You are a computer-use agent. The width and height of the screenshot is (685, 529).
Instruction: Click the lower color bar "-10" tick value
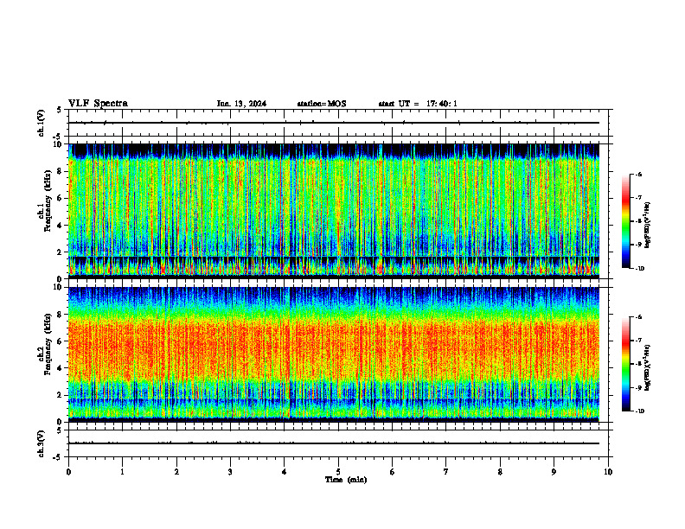tap(639, 411)
